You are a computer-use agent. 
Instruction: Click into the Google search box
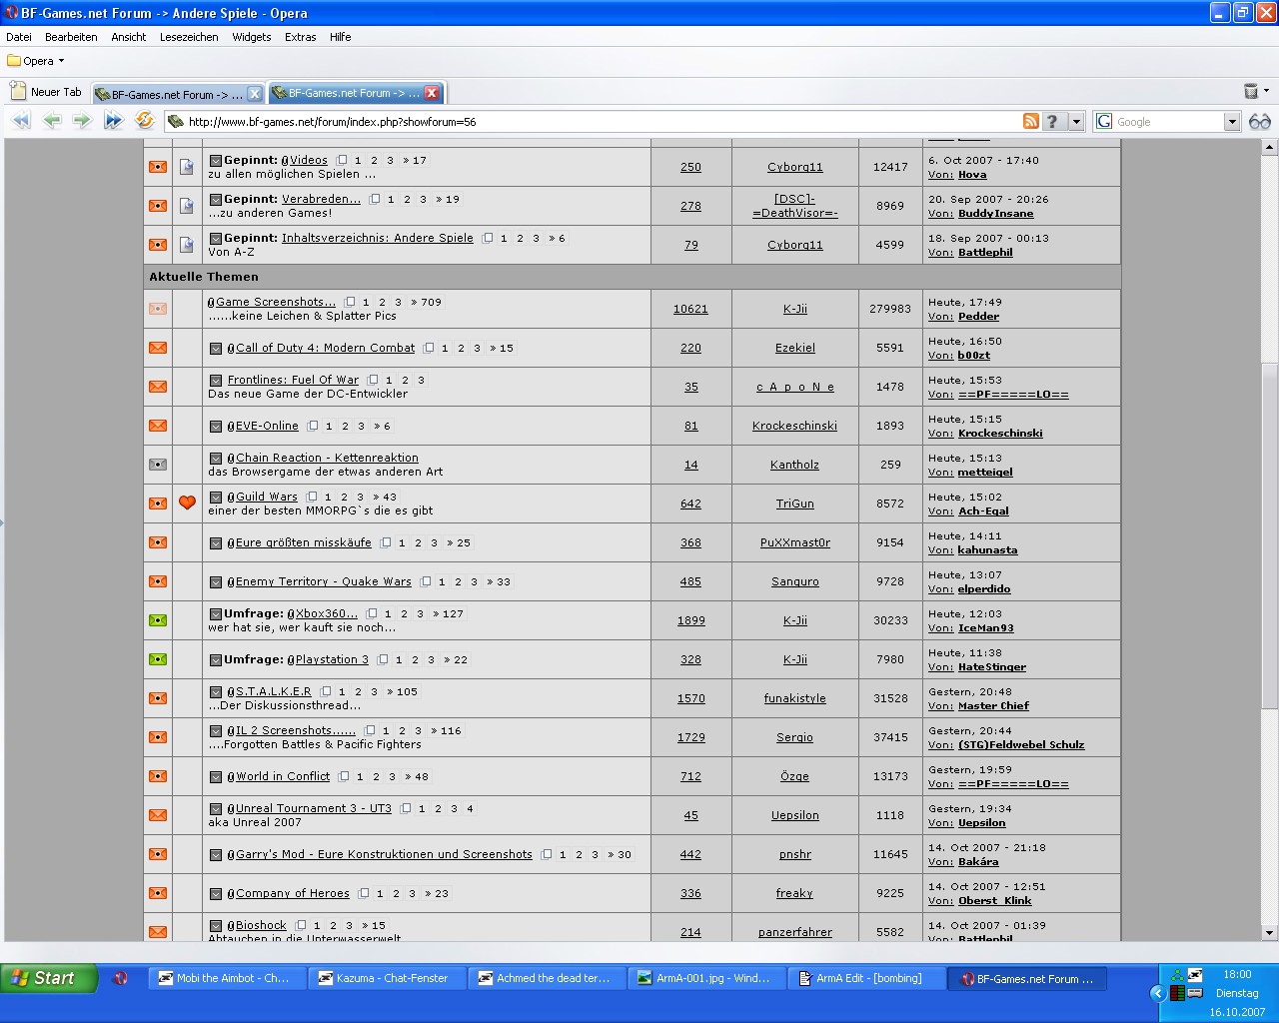pyautogui.click(x=1168, y=121)
